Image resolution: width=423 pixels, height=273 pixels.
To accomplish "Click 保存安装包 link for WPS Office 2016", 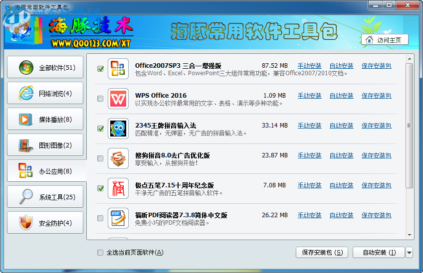I will (376, 96).
